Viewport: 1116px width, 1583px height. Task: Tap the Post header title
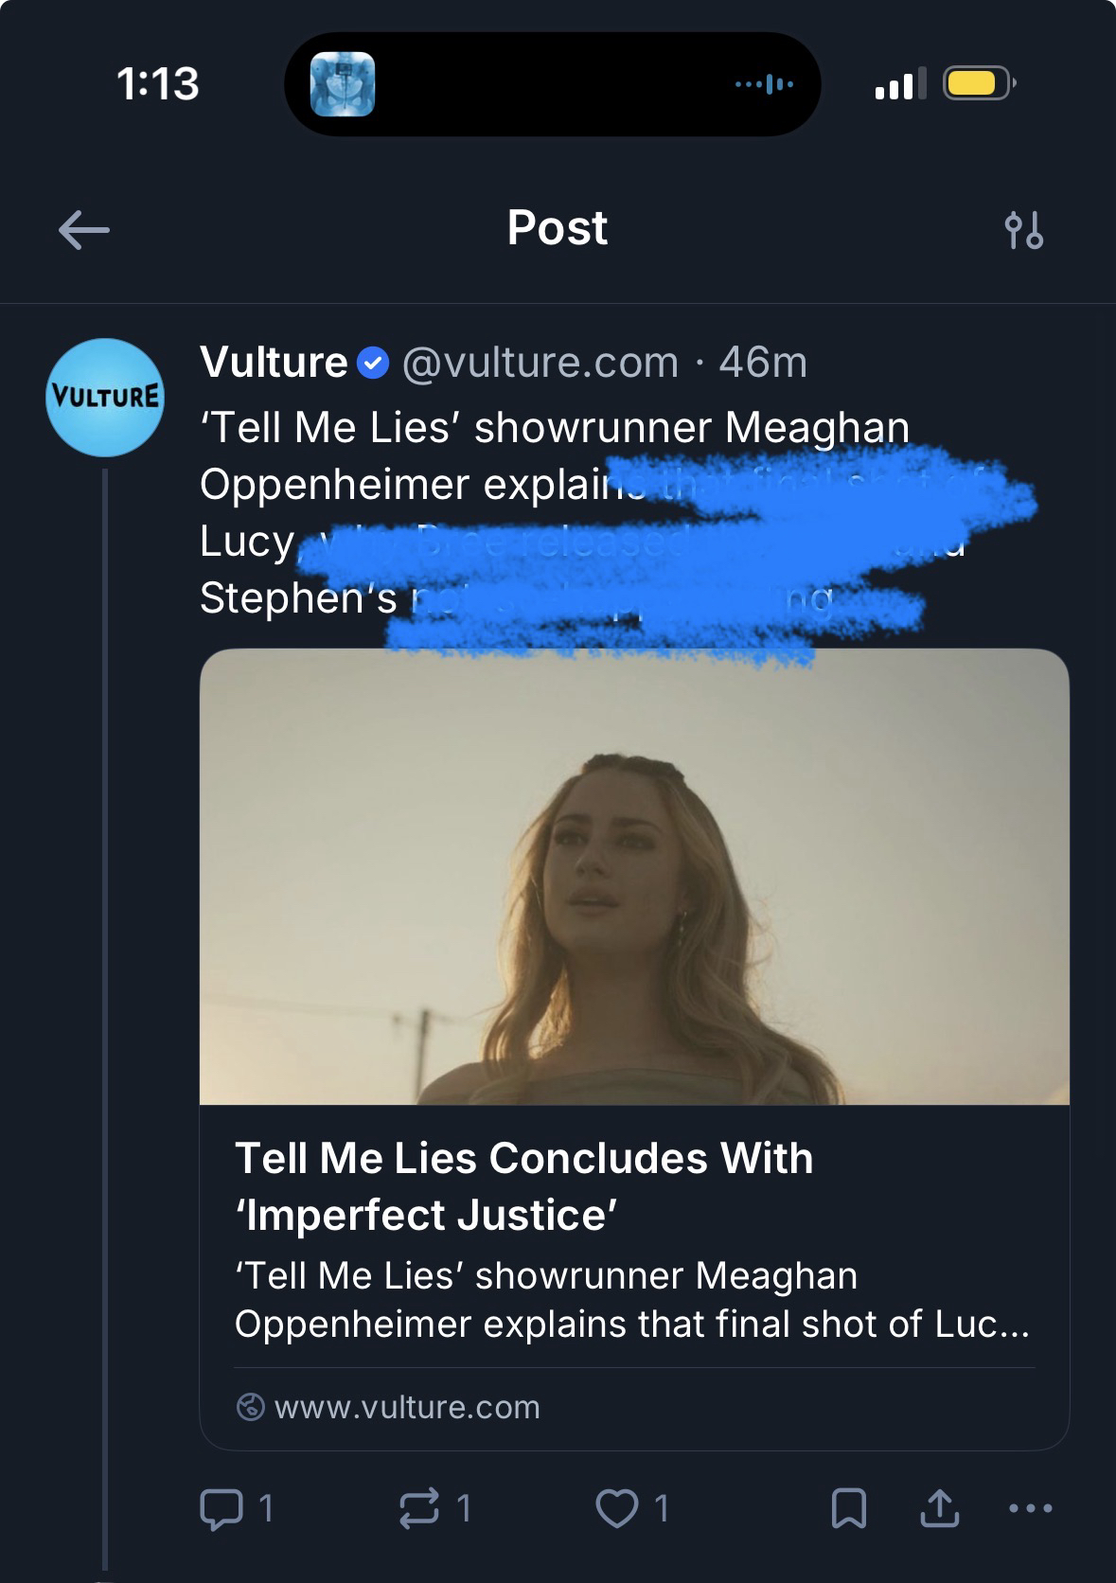pyautogui.click(x=557, y=228)
